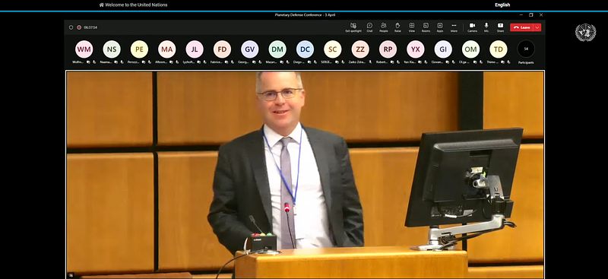Select the English language option
This screenshot has width=608, height=279.
point(502,5)
